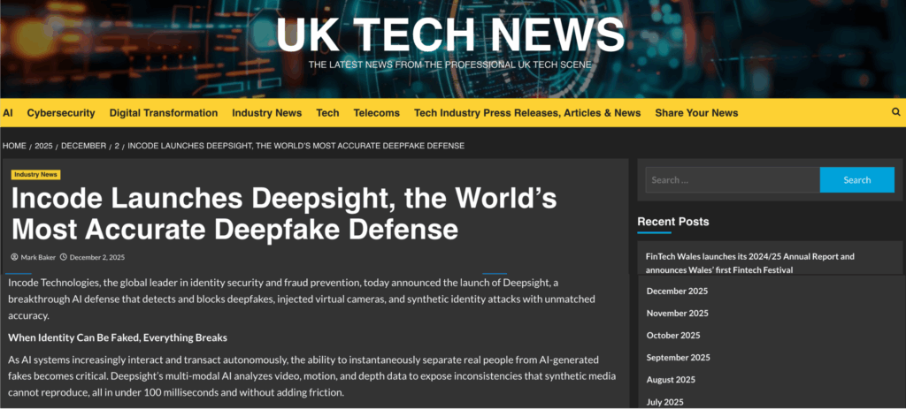
Task: Click the clock icon beside the date
Action: click(x=64, y=257)
